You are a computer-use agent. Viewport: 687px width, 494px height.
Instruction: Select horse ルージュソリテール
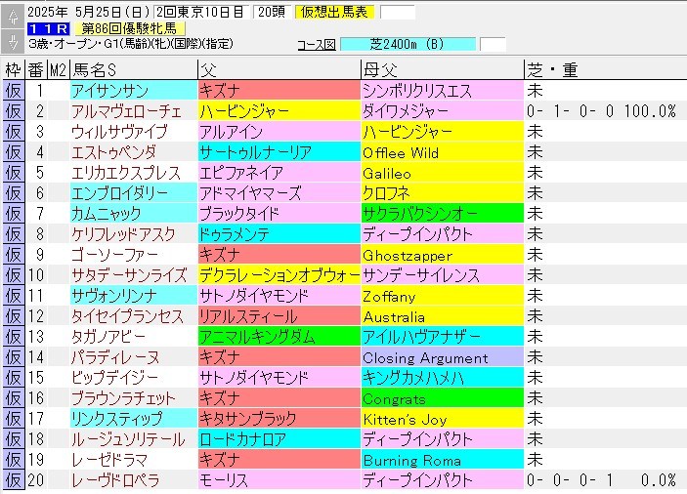(x=134, y=439)
